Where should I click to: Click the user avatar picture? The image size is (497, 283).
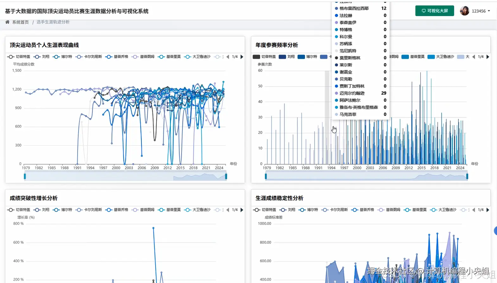[464, 11]
